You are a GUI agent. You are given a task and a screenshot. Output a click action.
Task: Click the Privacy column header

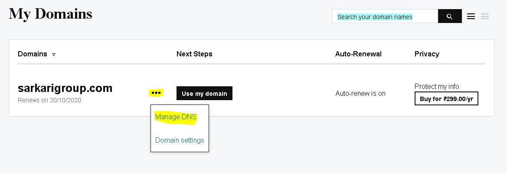click(x=427, y=54)
